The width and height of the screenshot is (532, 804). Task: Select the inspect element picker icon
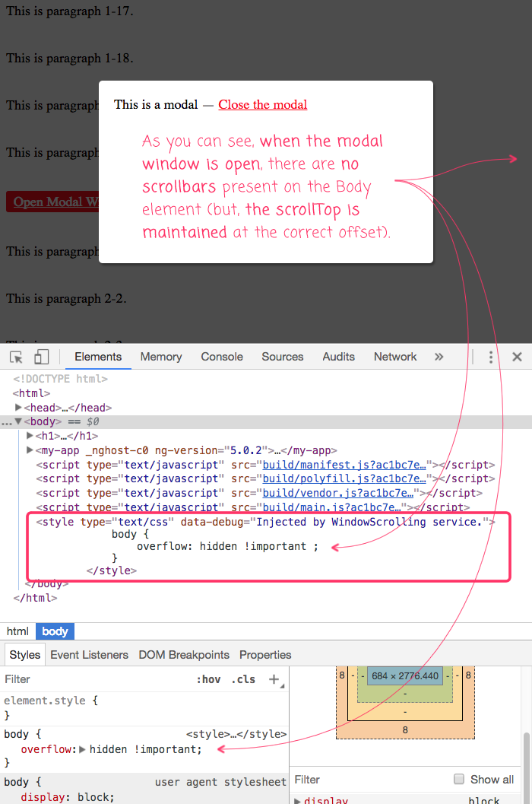click(x=16, y=358)
